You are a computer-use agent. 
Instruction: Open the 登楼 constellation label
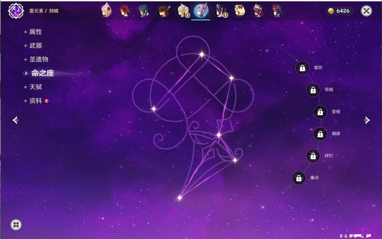point(336,111)
